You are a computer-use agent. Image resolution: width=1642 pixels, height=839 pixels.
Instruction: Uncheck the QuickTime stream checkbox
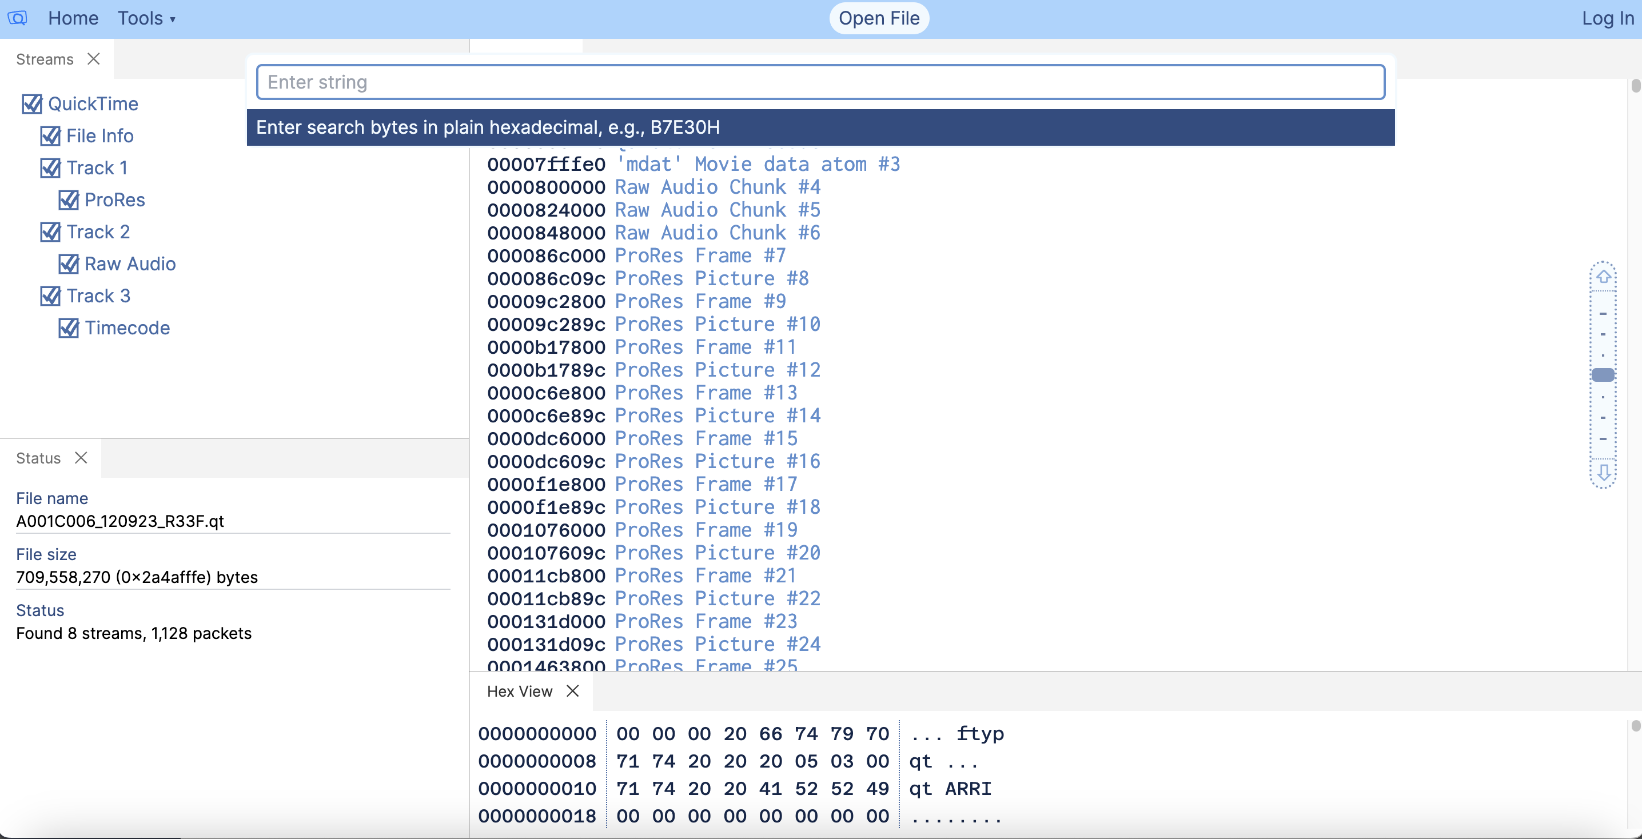tap(33, 104)
